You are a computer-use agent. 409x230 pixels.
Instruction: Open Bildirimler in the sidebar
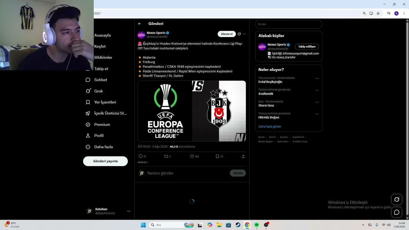103,57
